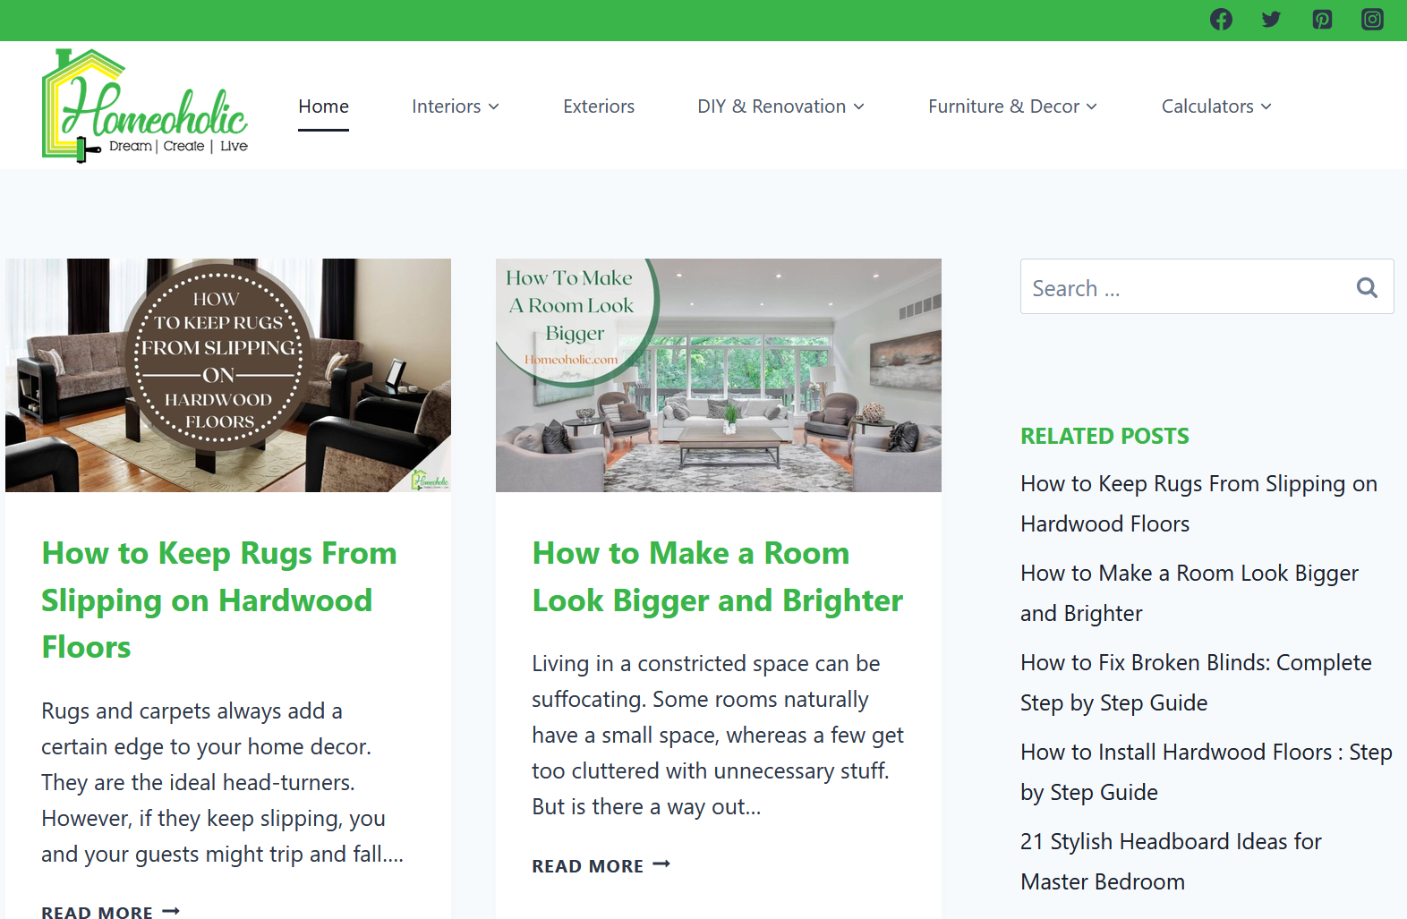Viewport: 1407px width, 919px height.
Task: Open the Pinterest social icon
Action: pos(1322,20)
